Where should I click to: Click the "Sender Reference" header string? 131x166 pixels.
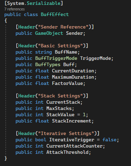63,27
